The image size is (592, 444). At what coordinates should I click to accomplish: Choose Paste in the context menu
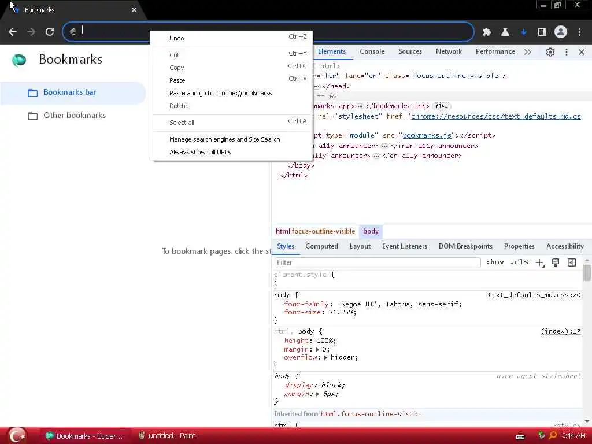[x=231, y=80]
